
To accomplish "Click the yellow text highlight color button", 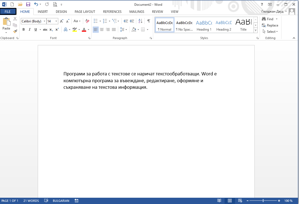I will 75,29.
